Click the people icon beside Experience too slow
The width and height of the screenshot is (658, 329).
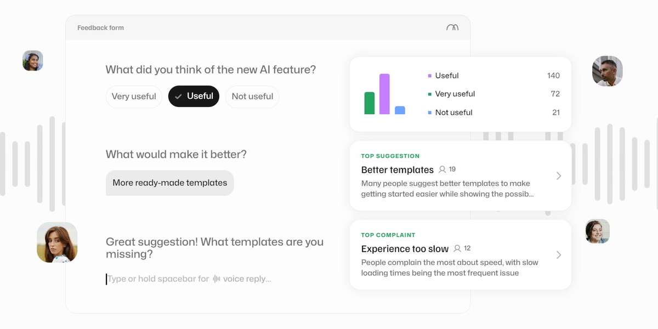[457, 248]
